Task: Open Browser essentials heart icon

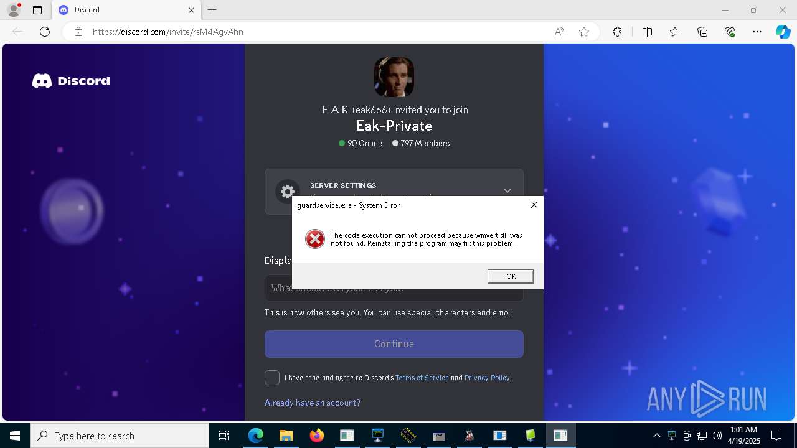Action: pos(730,32)
